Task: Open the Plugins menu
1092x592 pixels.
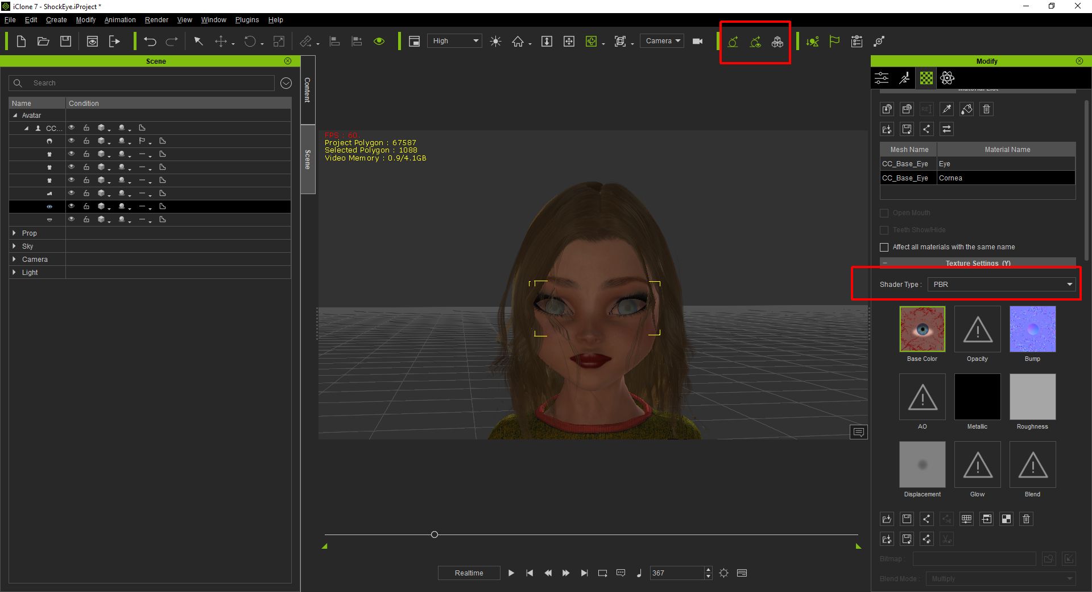Action: tap(247, 19)
